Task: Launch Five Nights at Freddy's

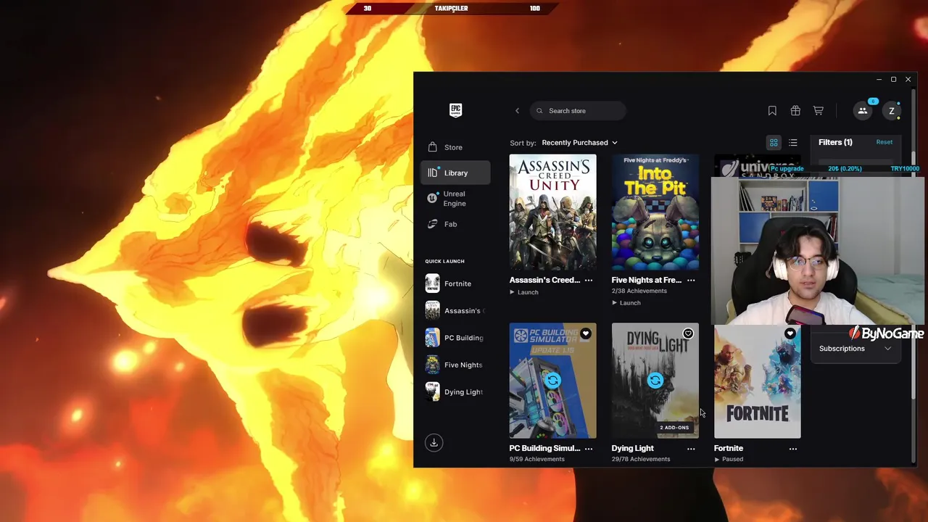Action: click(x=626, y=302)
